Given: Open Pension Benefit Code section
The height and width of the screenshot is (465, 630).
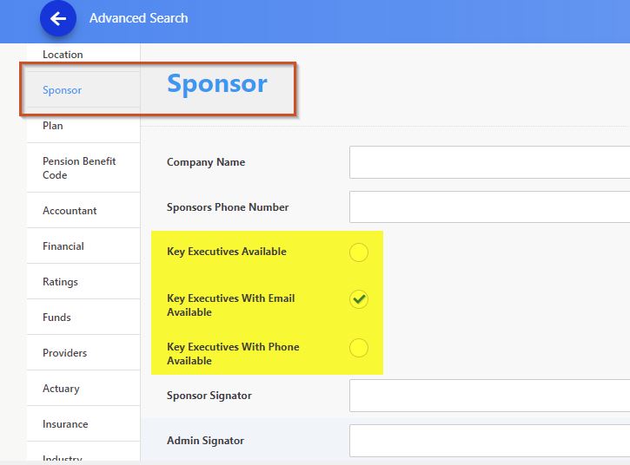Looking at the screenshot, I should (x=79, y=168).
